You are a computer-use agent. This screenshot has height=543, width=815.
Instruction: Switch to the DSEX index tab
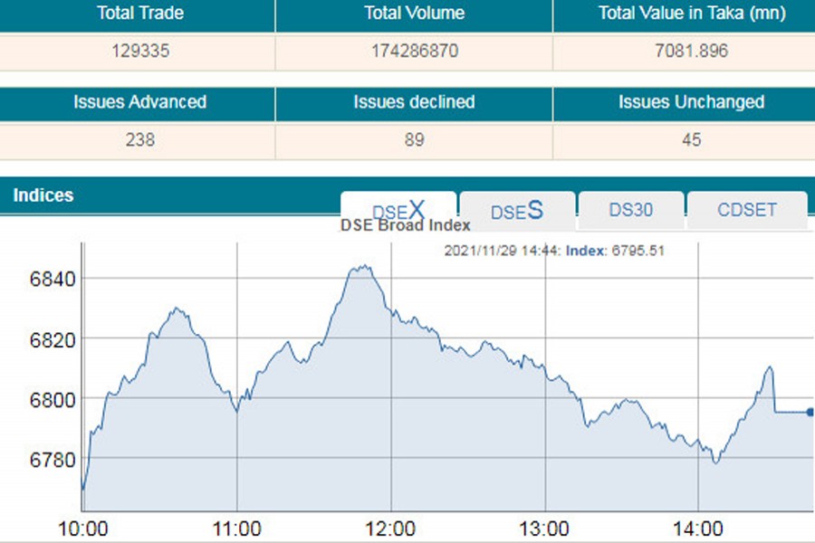398,208
